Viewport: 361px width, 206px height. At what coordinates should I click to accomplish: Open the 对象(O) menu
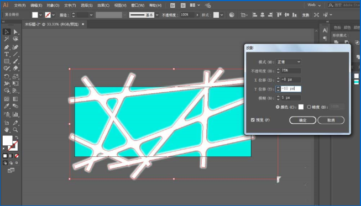[53, 6]
